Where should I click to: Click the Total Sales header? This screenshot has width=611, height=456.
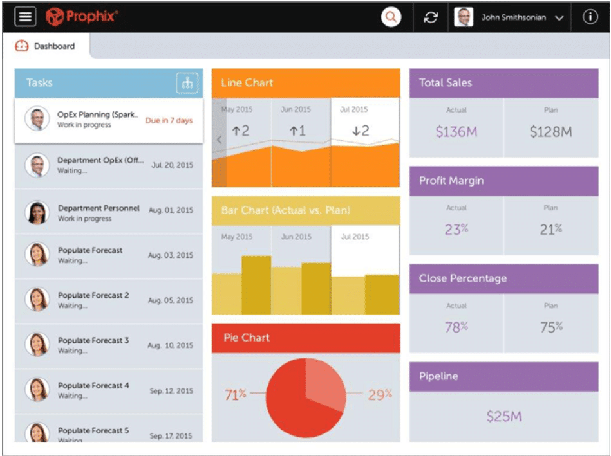(504, 83)
